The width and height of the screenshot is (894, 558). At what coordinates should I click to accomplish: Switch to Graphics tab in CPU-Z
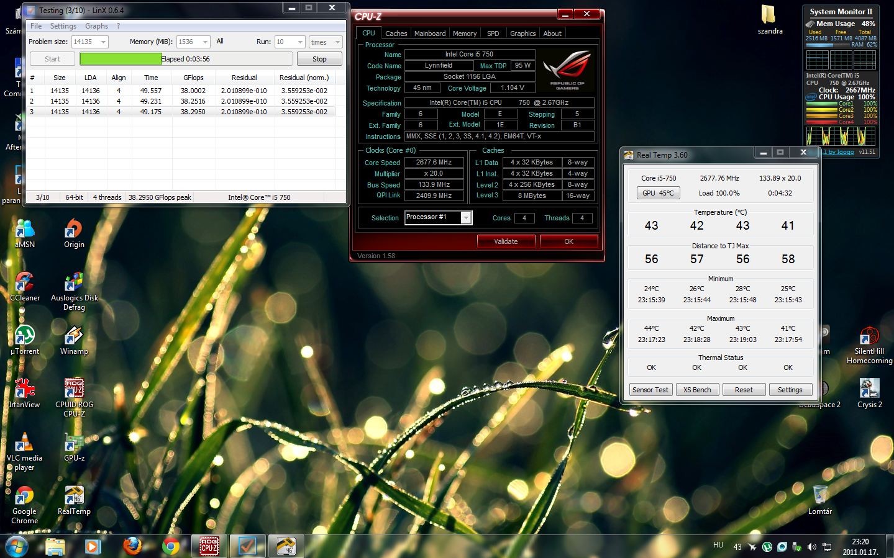[522, 34]
